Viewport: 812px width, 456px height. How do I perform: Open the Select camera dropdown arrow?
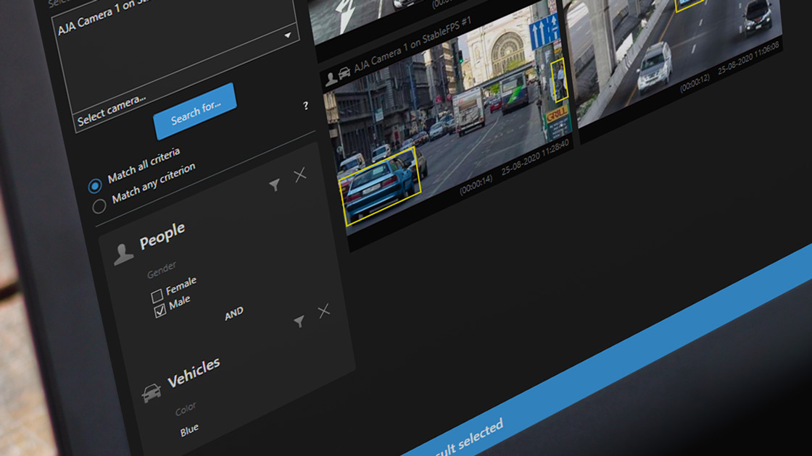pos(287,35)
